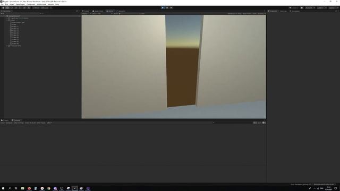Stop play mode with the Play button

163,8
